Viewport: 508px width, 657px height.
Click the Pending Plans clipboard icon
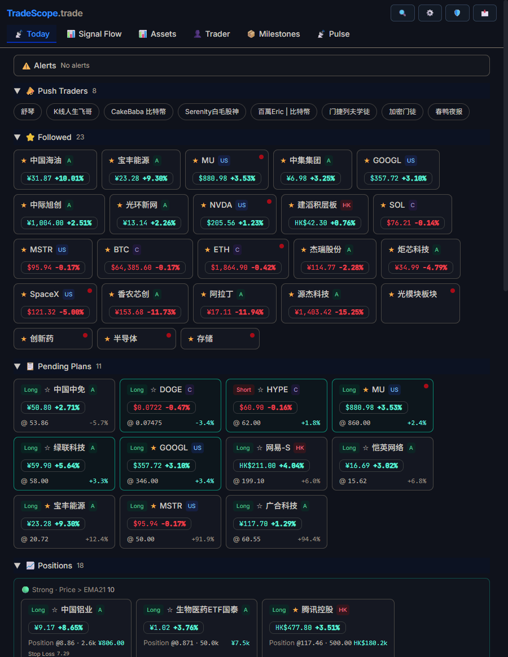point(30,366)
